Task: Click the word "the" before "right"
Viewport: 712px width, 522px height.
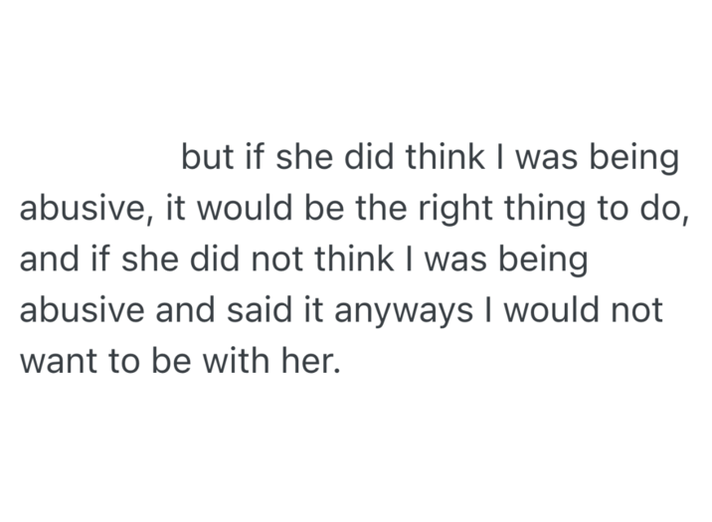Action: [x=390, y=210]
